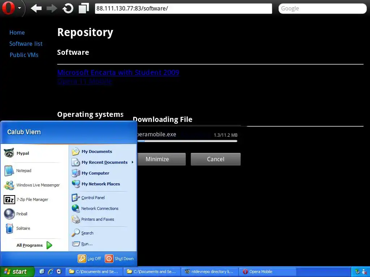
Task: Click the red X tray icon in notification area
Action: pyautogui.click(x=365, y=272)
